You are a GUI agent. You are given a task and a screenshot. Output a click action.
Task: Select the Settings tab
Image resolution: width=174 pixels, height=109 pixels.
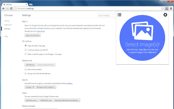coord(15,4)
